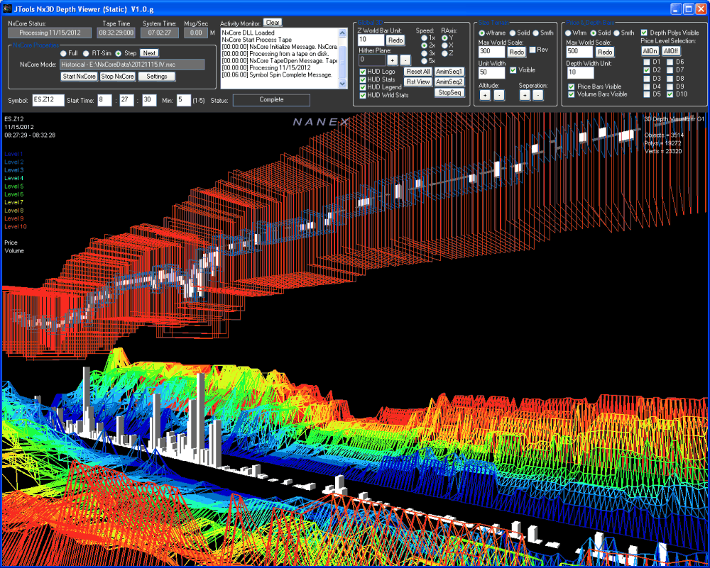This screenshot has width=710, height=568.
Task: Clear the Activity Monitor log
Action: [273, 23]
